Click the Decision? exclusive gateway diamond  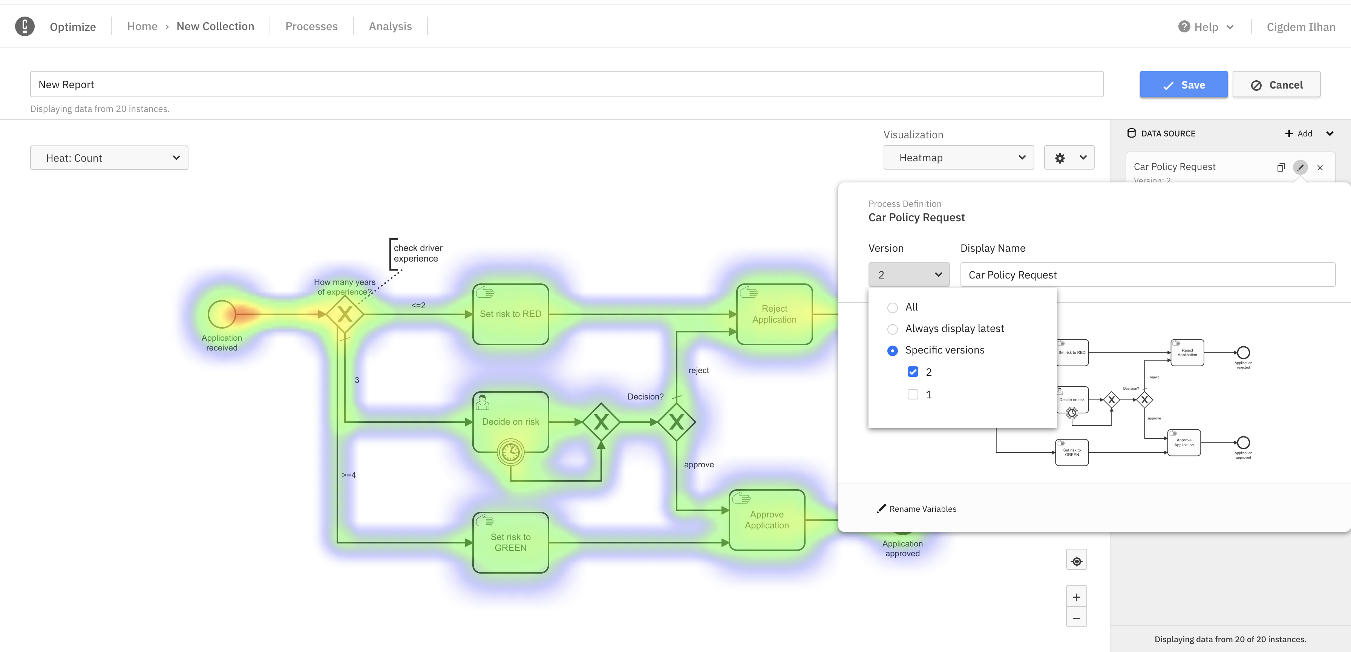point(676,422)
